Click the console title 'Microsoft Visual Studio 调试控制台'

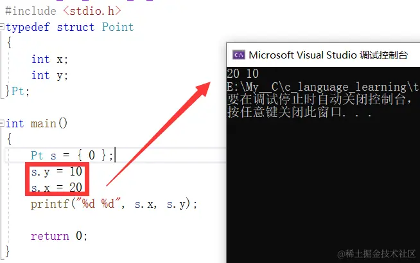pyautogui.click(x=328, y=55)
